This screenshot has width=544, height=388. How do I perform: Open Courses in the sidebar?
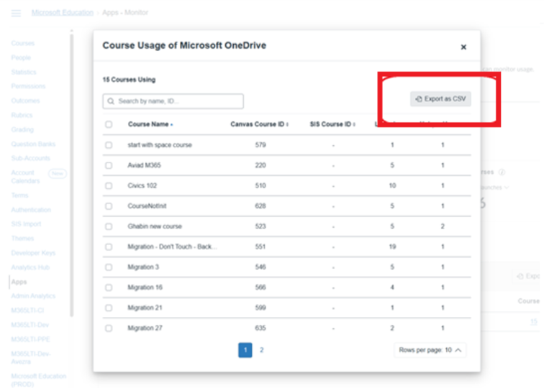[23, 43]
